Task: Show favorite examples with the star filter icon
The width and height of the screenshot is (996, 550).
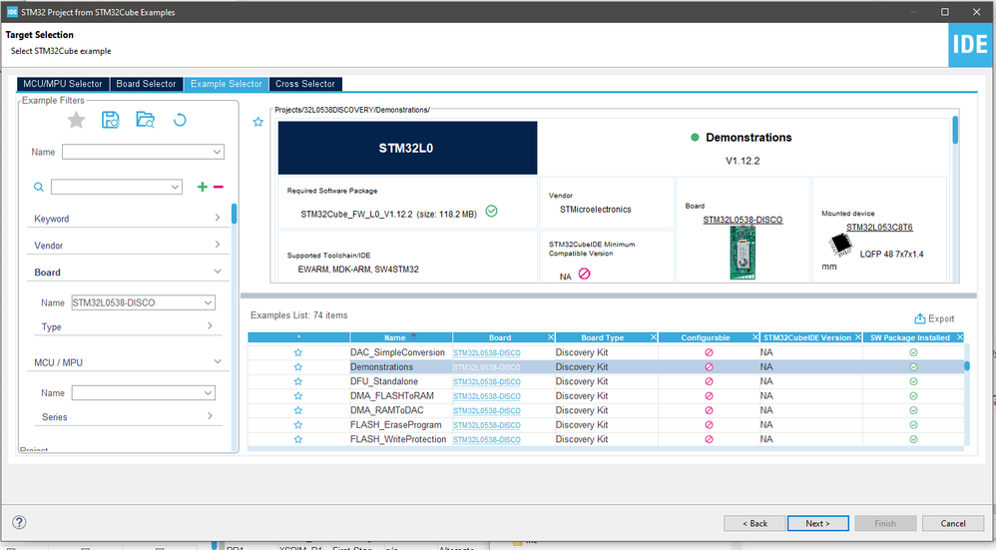Action: coord(76,120)
